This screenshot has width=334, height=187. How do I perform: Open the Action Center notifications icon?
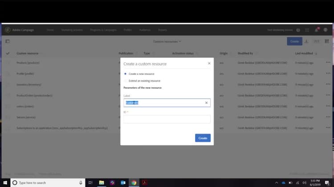pos(327,183)
